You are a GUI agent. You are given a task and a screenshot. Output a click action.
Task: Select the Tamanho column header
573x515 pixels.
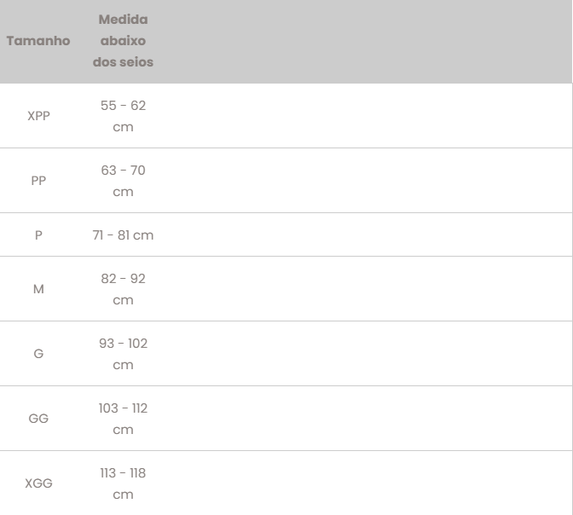coord(38,41)
